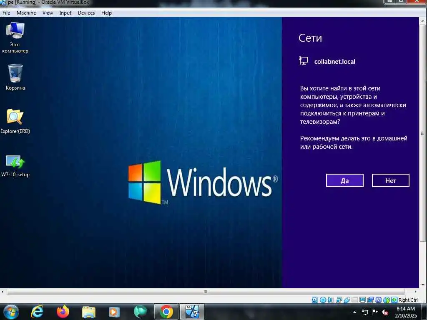
Task: Click the Да button in the network panel
Action: [x=345, y=180]
